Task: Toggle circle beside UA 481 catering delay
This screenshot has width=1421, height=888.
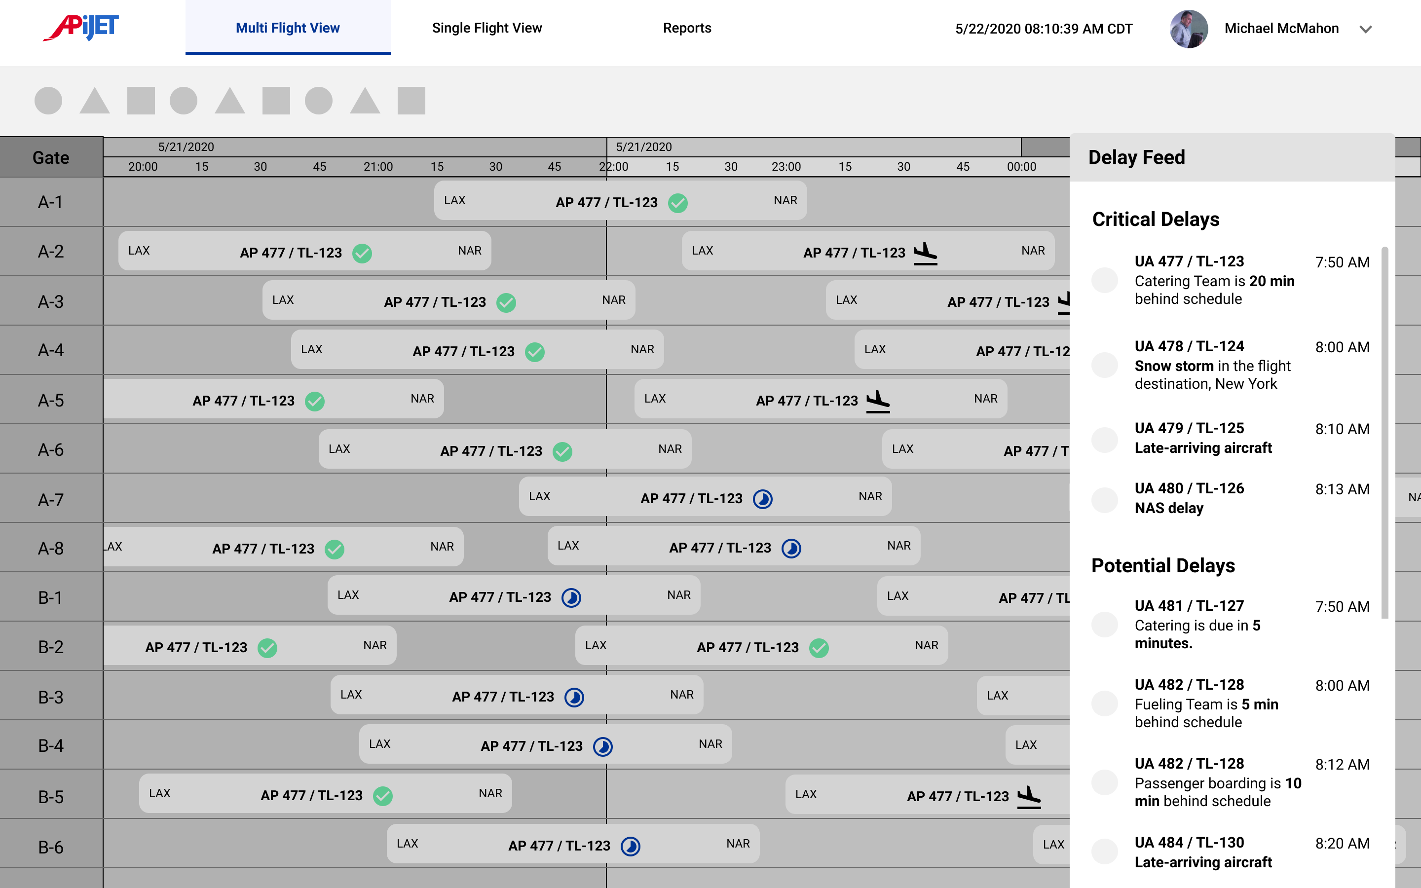Action: click(x=1105, y=624)
